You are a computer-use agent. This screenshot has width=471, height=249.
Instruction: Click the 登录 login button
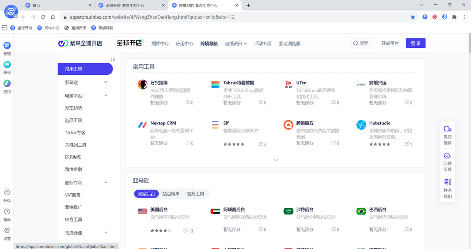[416, 43]
